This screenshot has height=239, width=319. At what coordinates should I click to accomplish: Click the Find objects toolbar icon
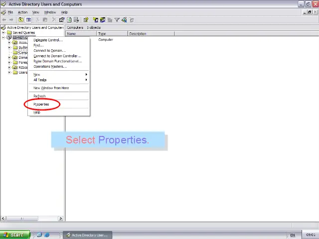(124, 20)
